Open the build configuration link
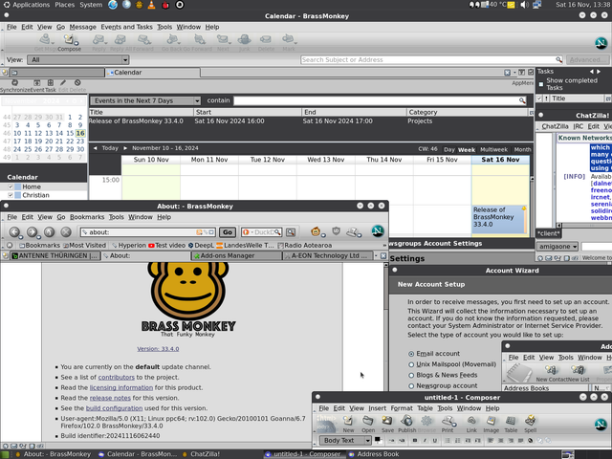 tap(114, 408)
